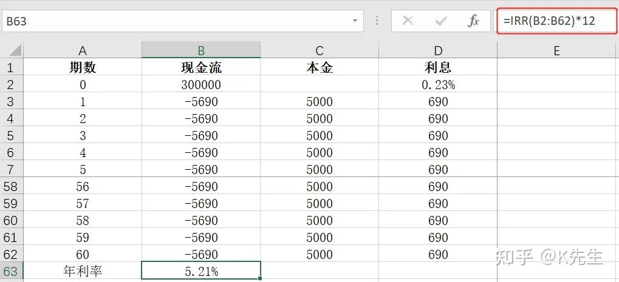Select column A header
The image size is (619, 282).
pos(83,50)
